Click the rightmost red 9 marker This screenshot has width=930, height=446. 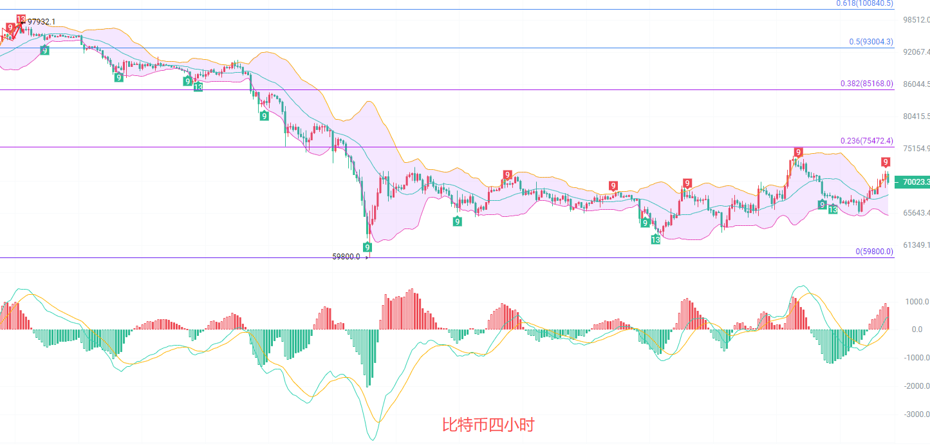(886, 162)
